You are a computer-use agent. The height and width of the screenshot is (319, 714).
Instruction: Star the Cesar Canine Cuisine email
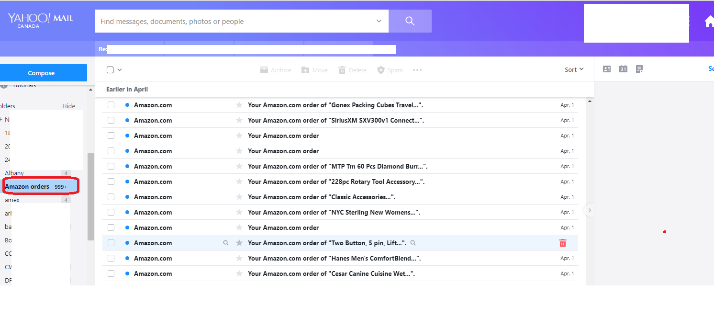tap(239, 273)
